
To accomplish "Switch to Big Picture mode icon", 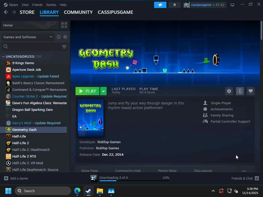I will 232,5.
